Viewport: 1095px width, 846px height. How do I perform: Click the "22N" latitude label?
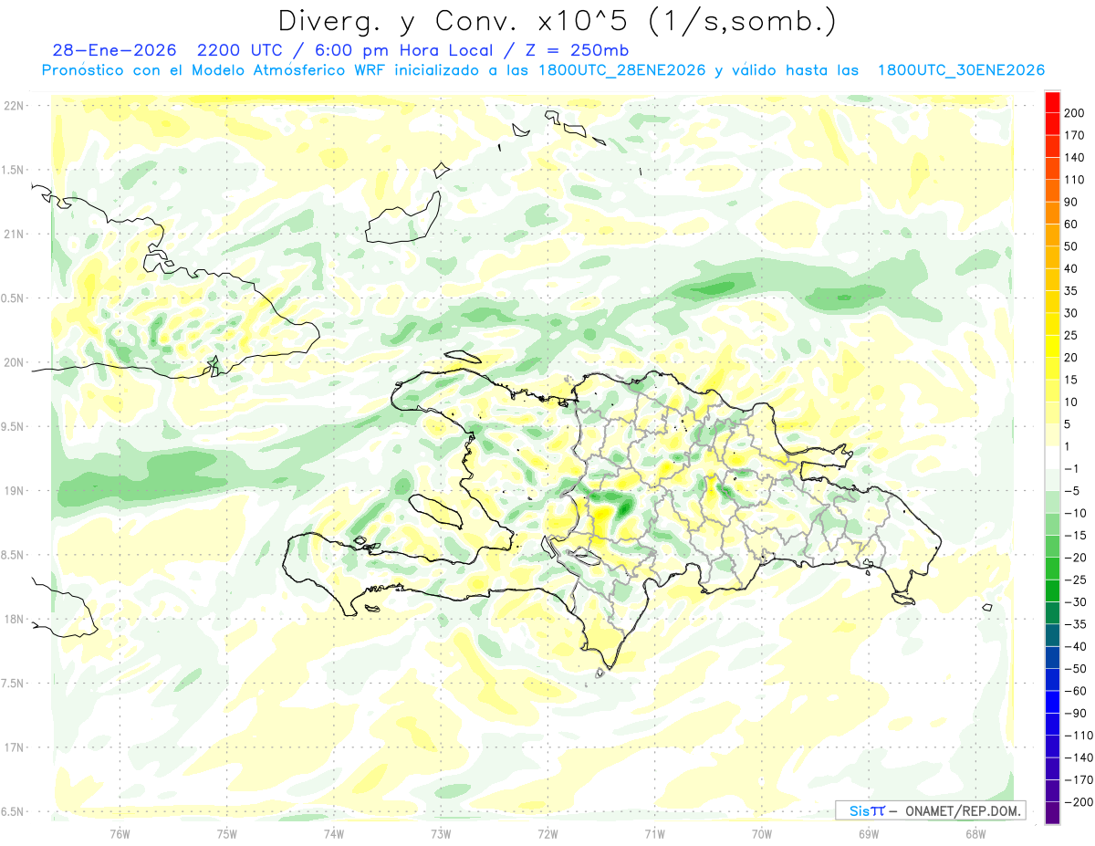point(13,106)
